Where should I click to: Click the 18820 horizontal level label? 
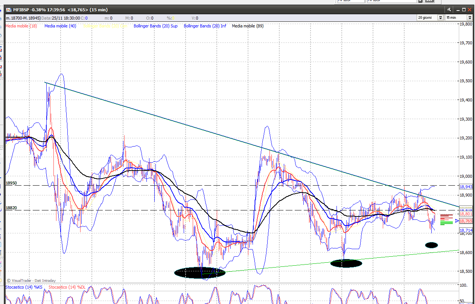pos(11,207)
